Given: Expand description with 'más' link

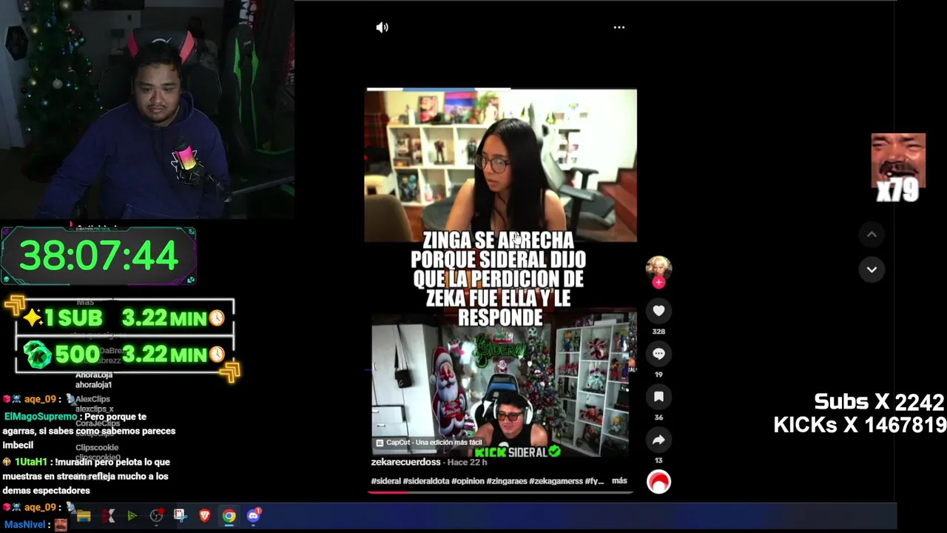Looking at the screenshot, I should click(x=619, y=480).
